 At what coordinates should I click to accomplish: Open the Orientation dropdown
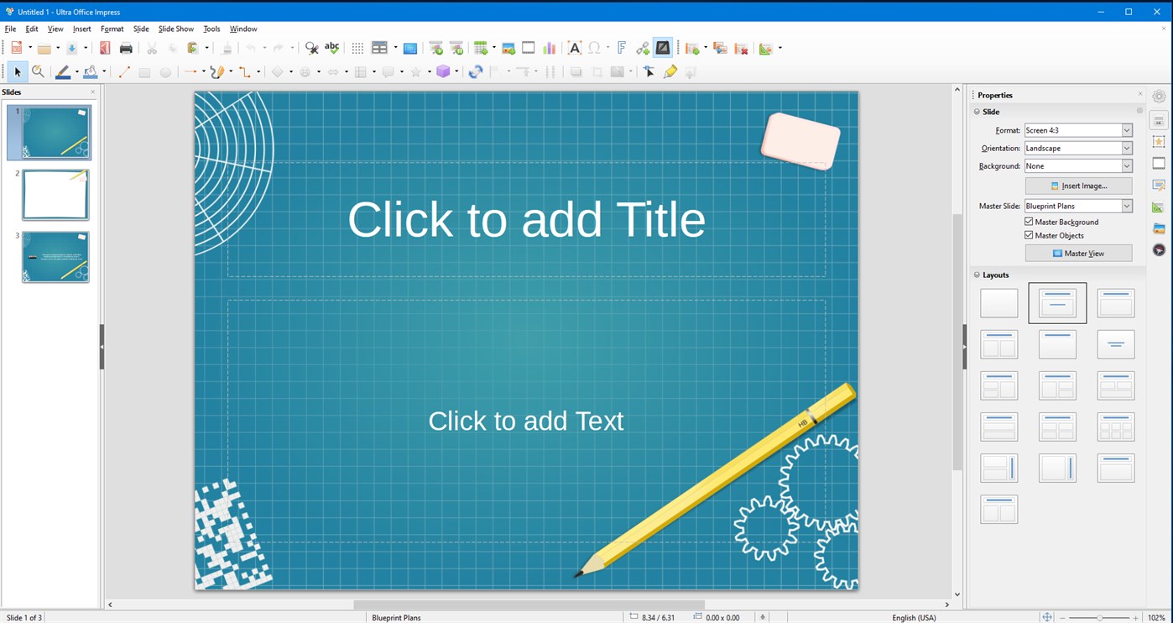(1127, 148)
